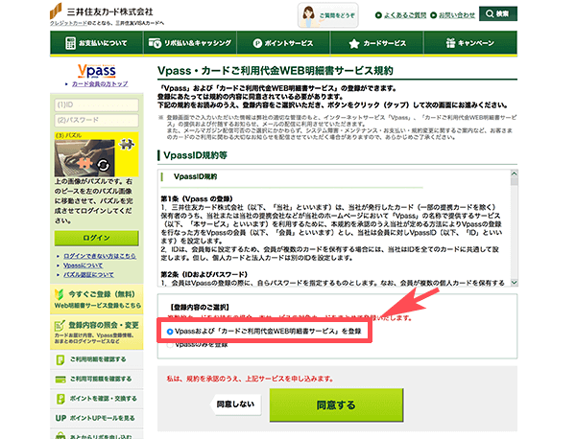Click the 同意しない button
Screen dimensions: 576x439
point(235,404)
